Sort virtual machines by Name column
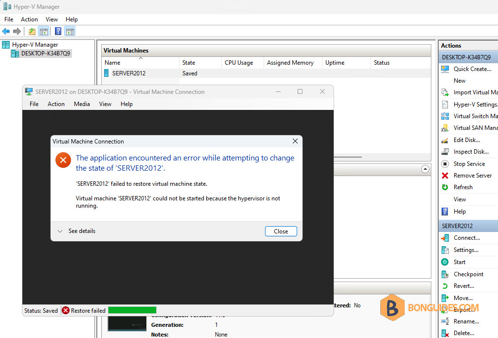This screenshot has height=338, width=498. tap(140, 63)
